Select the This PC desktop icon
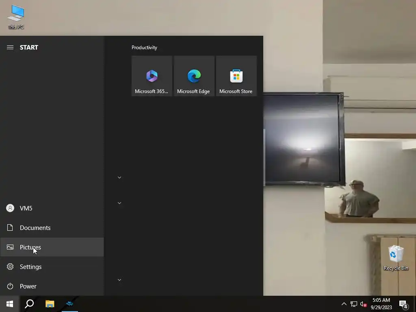The width and height of the screenshot is (416, 312). coord(16,17)
